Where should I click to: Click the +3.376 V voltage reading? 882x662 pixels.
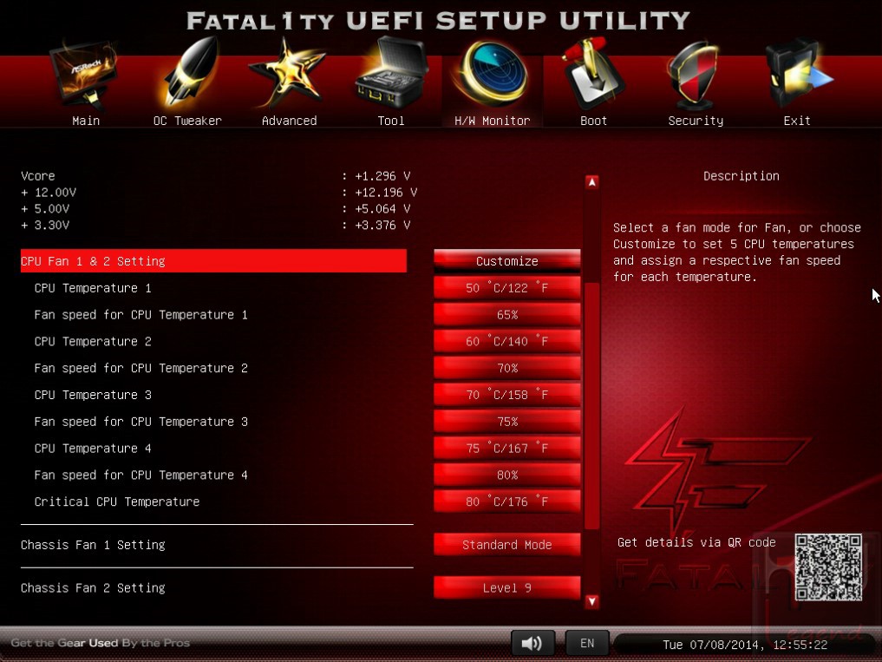pyautogui.click(x=382, y=225)
